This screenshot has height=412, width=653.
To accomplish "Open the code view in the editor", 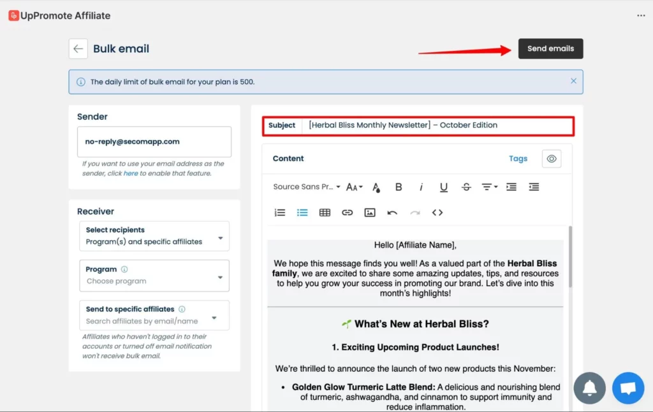I will 437,213.
